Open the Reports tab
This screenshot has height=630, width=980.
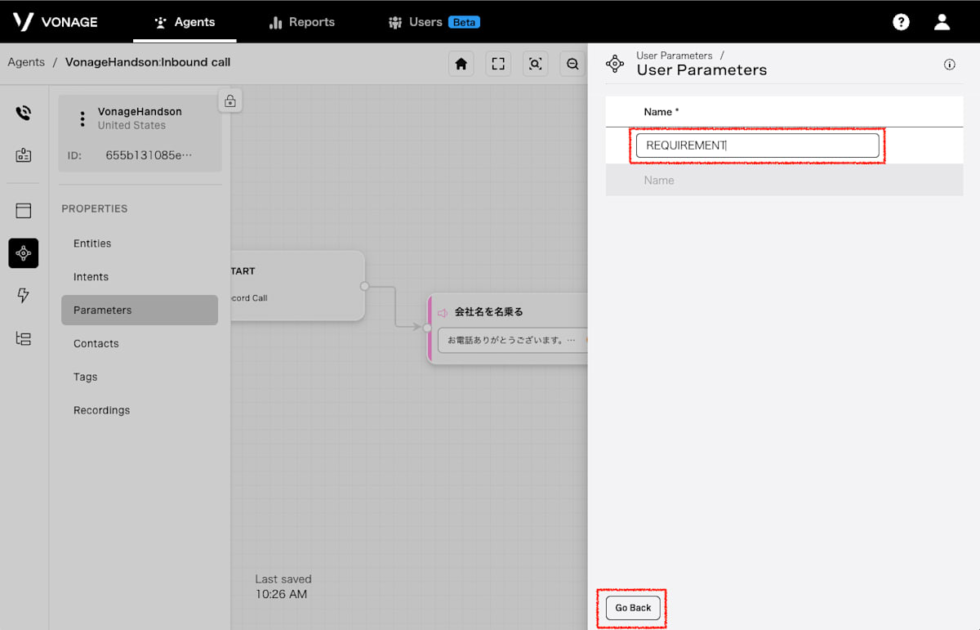click(x=301, y=22)
